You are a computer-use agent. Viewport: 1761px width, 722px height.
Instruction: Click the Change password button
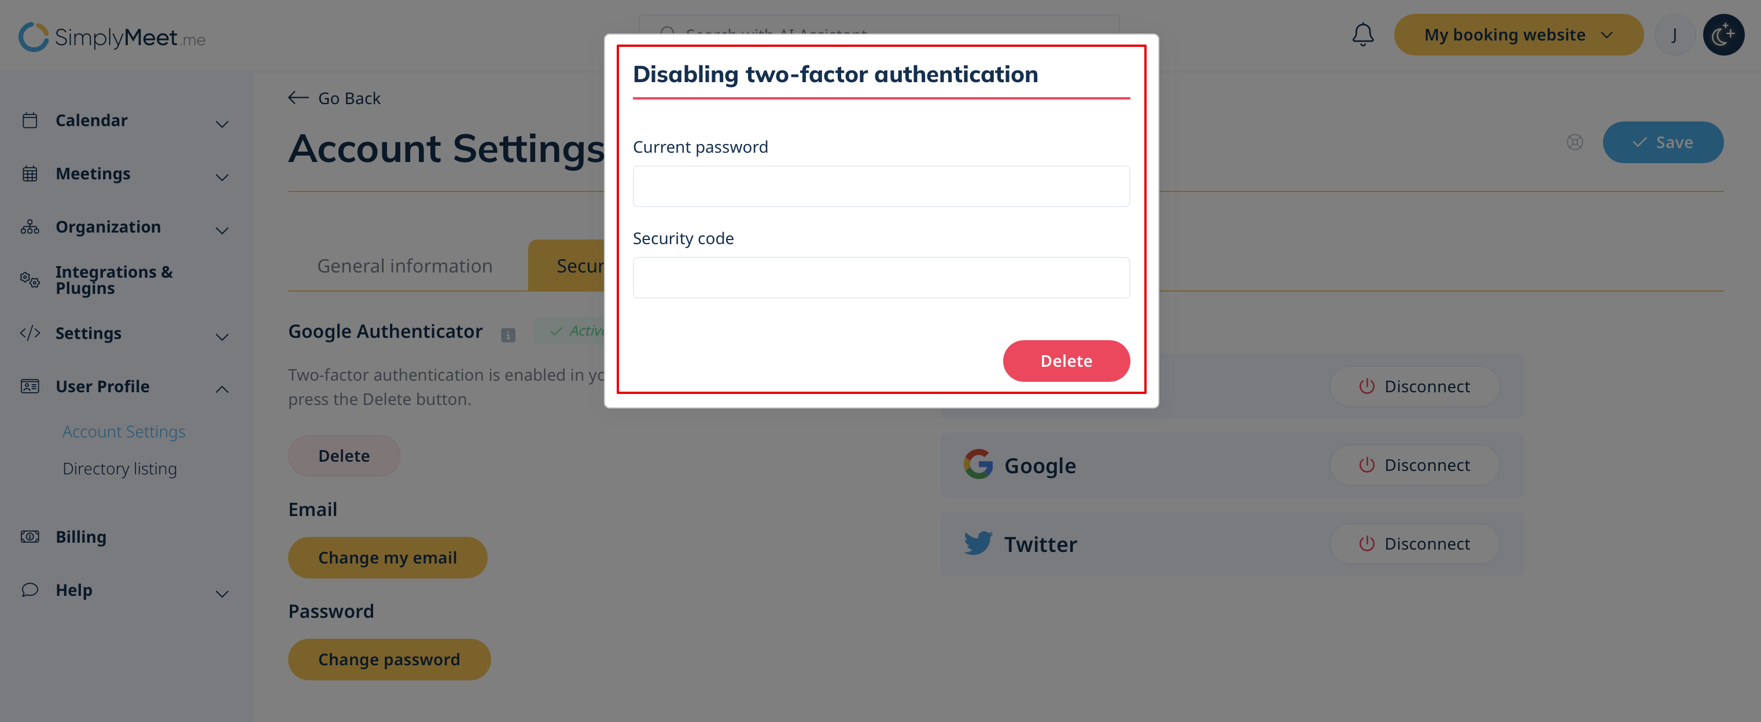click(x=389, y=659)
